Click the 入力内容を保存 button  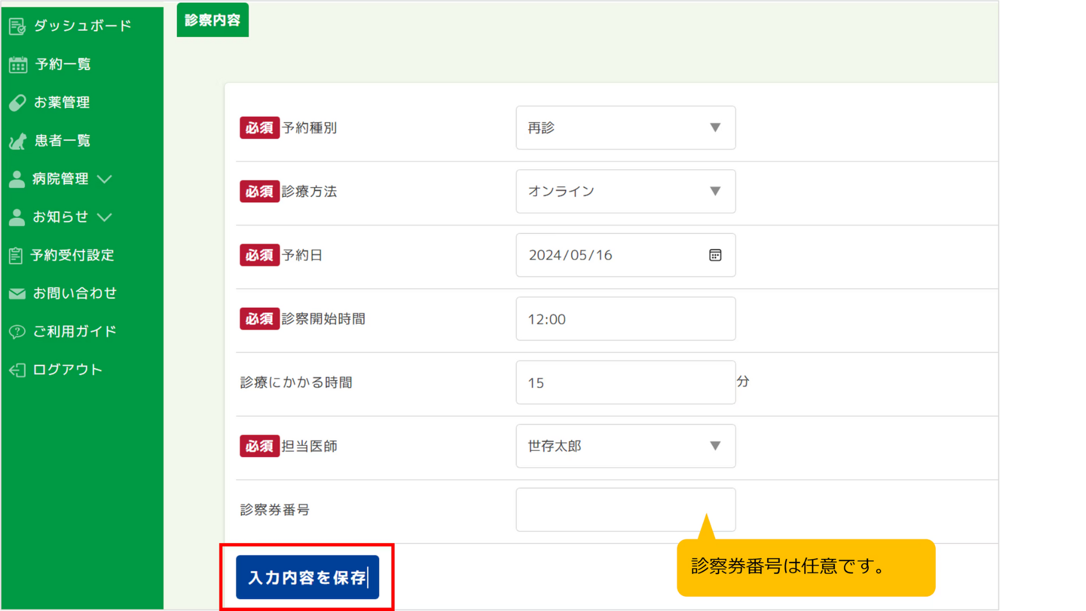[x=307, y=577]
